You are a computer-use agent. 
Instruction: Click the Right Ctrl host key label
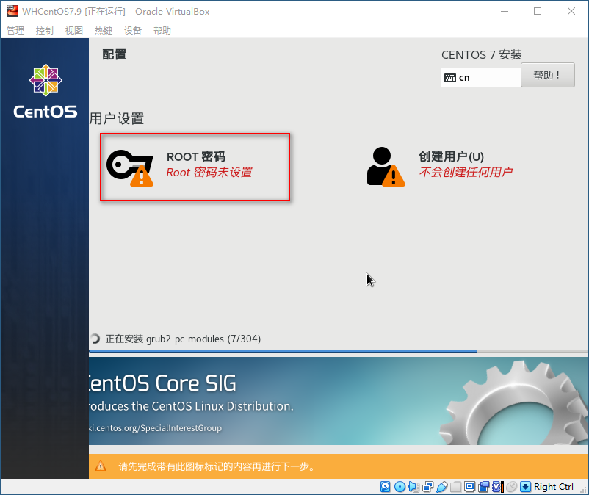tap(554, 487)
